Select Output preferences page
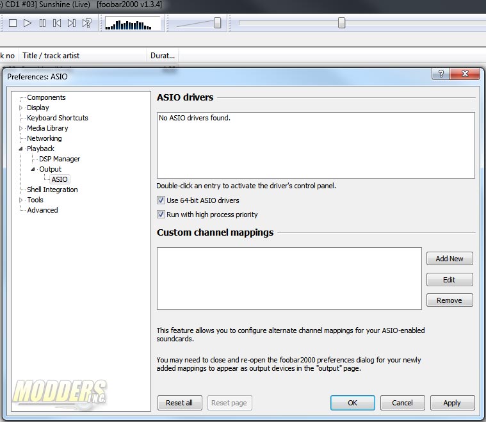Viewport: 486px width, 422px height. pyautogui.click(x=50, y=169)
